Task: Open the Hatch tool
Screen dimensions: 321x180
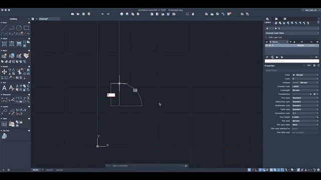Action: (x=5, y=43)
